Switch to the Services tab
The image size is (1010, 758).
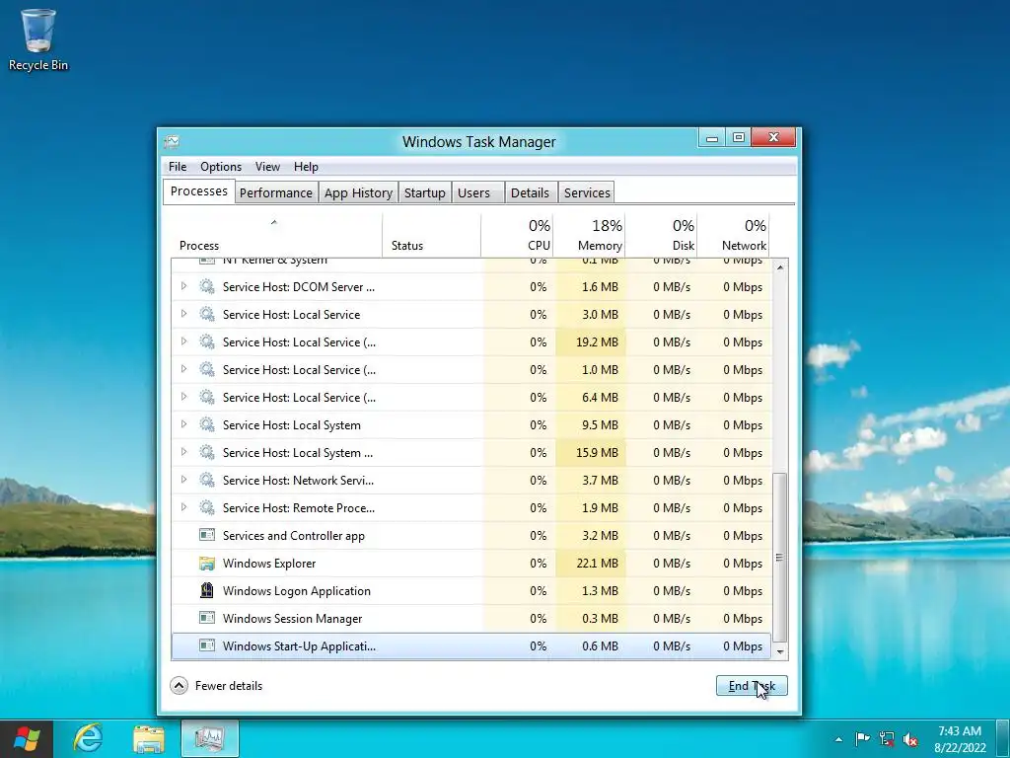pyautogui.click(x=587, y=192)
